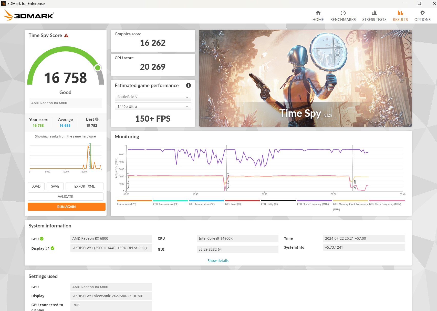Click the 3DMark title bar app icon

[3, 3]
